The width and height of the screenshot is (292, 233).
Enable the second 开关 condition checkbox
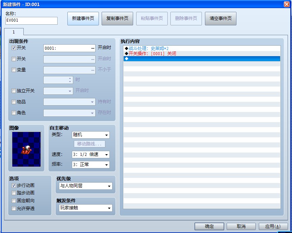[x=14, y=59]
